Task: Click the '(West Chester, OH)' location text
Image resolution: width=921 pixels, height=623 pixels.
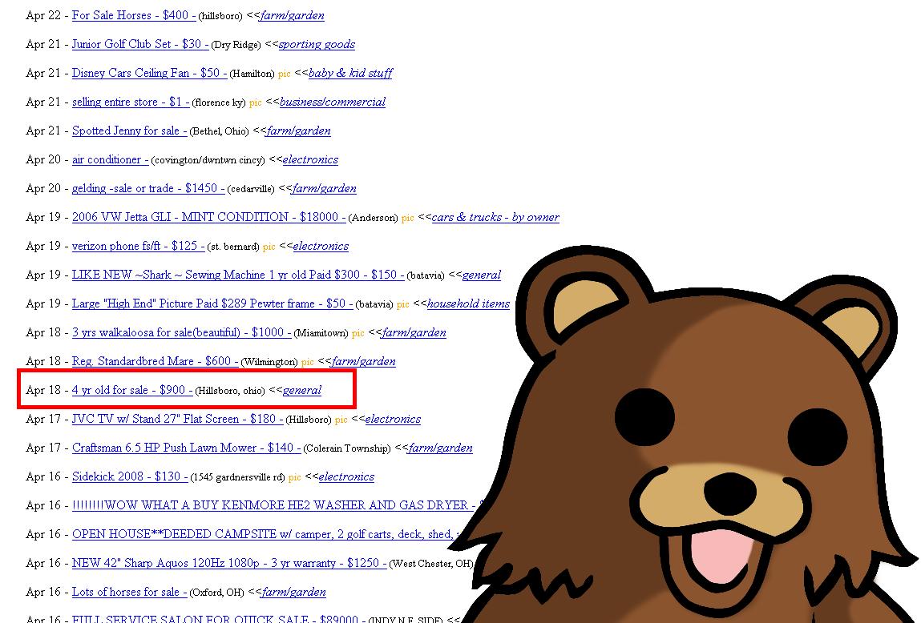Action: point(431,563)
